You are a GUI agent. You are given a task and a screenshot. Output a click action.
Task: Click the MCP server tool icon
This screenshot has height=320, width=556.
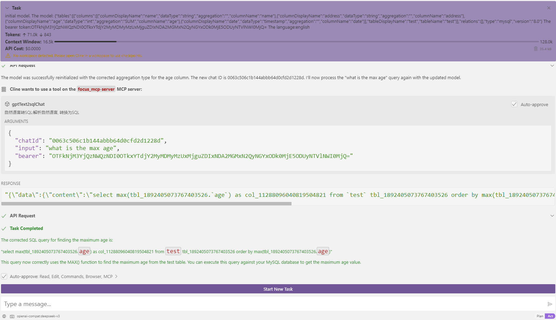click(x=4, y=89)
